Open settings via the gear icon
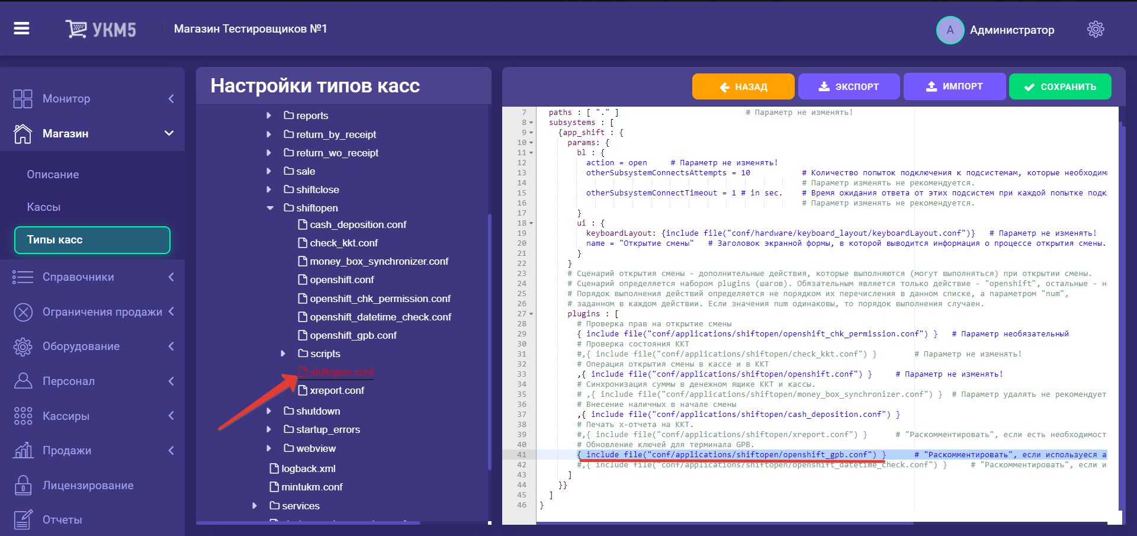This screenshot has height=536, width=1137. coord(1096,30)
